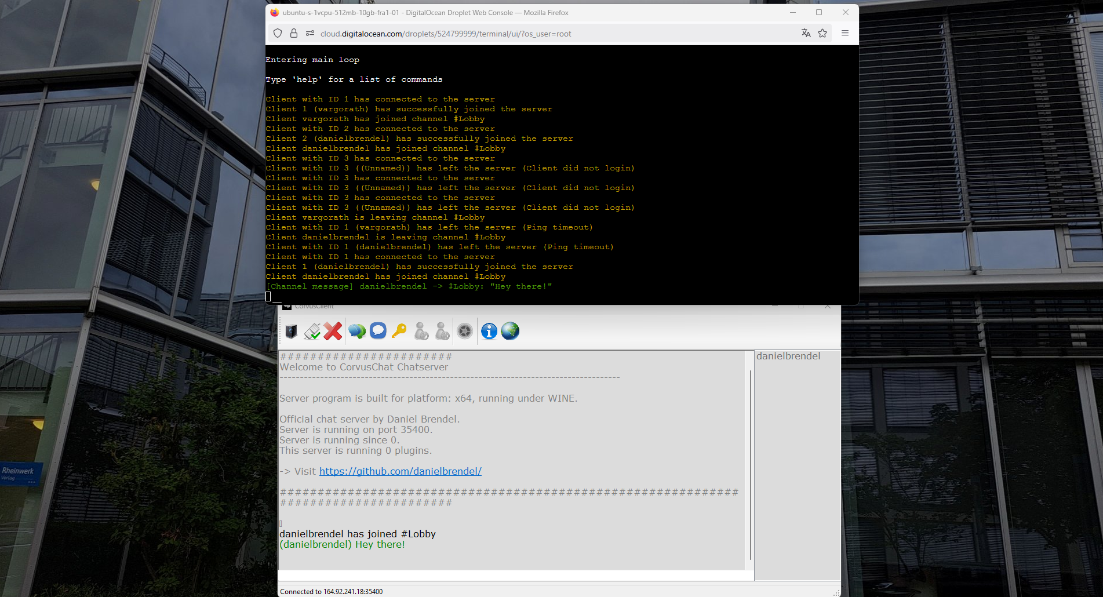Open the CorvusChat website globe icon

point(510,332)
